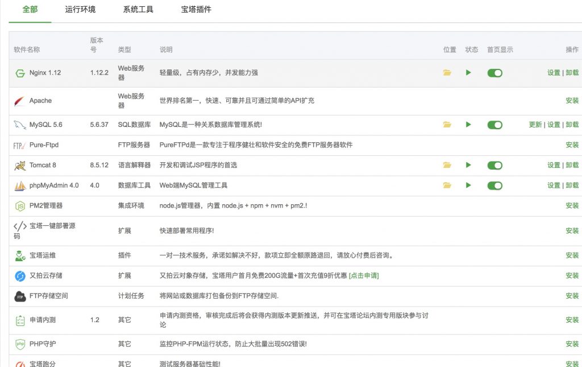This screenshot has width=582, height=367.
Task: Open the 系统工具 tab
Action: click(x=138, y=10)
